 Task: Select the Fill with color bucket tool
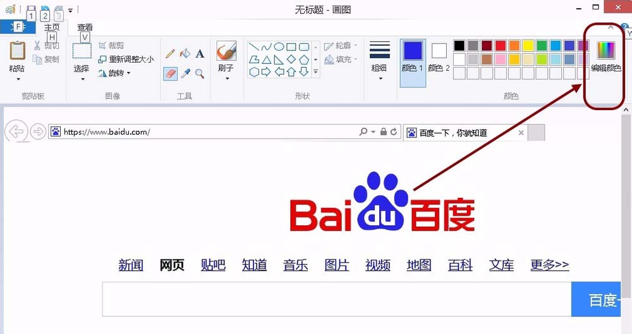(185, 53)
